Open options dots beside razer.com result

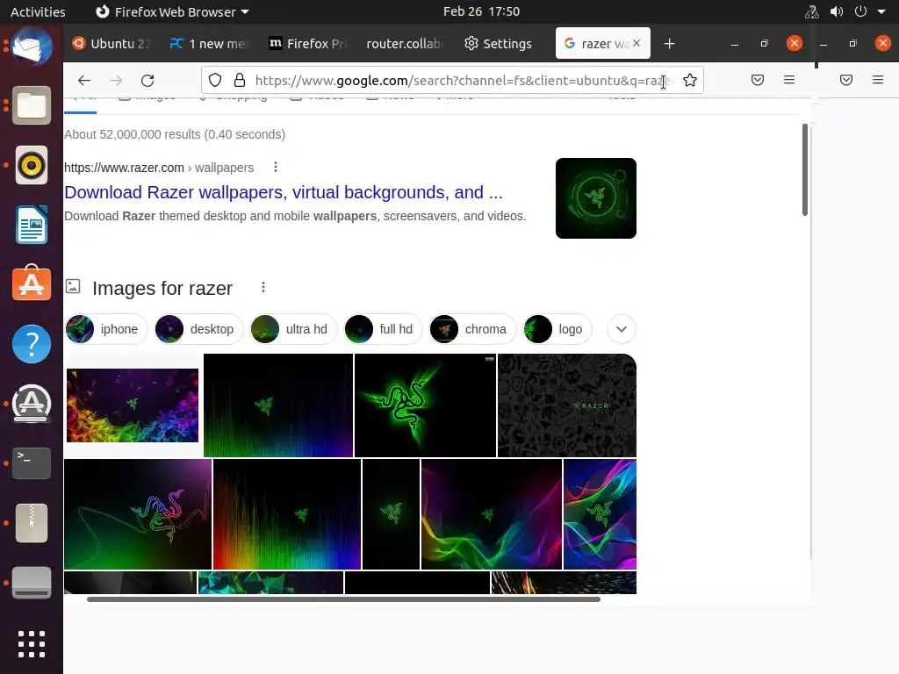276,167
